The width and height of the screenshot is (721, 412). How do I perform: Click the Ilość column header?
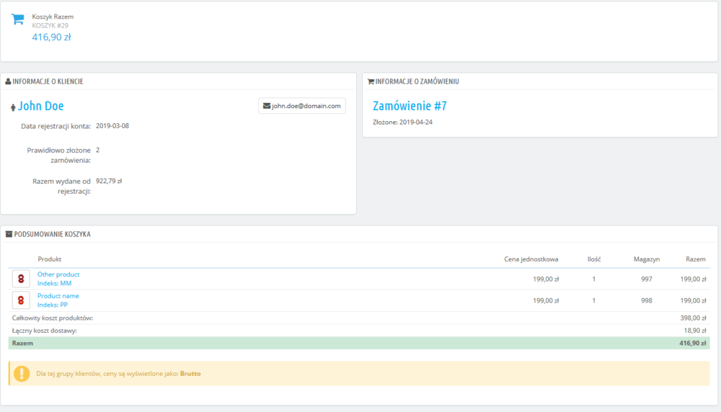click(x=593, y=259)
